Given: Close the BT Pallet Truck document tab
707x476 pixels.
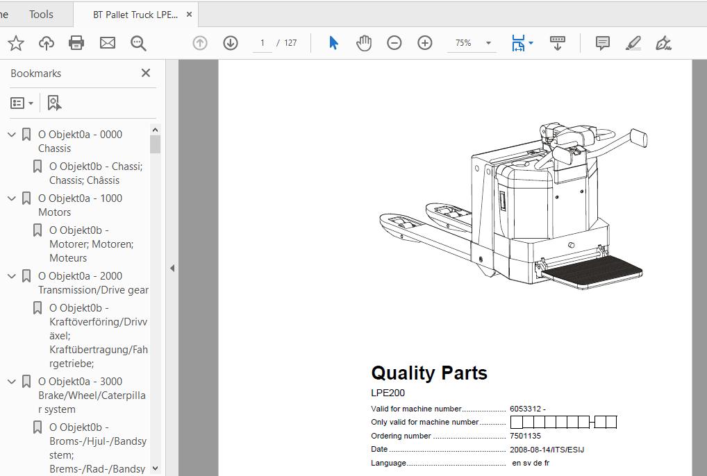Looking at the screenshot, I should pyautogui.click(x=190, y=15).
